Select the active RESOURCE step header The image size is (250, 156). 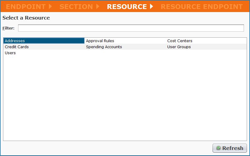[127, 7]
